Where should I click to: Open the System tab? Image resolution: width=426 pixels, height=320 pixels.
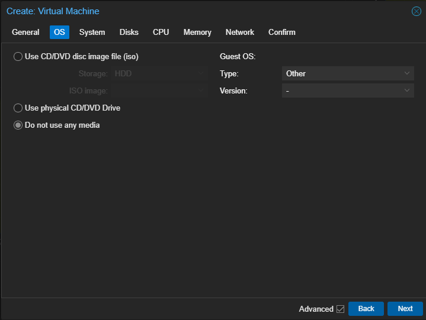coord(92,33)
